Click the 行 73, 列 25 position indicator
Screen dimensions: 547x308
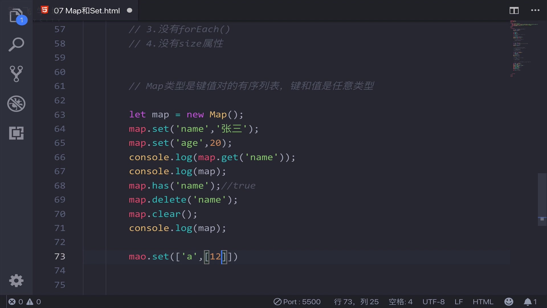pos(356,302)
